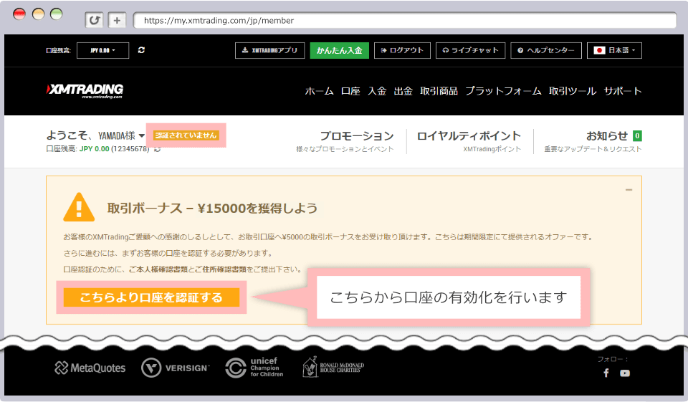Refresh icon beside account number 12345678

click(158, 149)
